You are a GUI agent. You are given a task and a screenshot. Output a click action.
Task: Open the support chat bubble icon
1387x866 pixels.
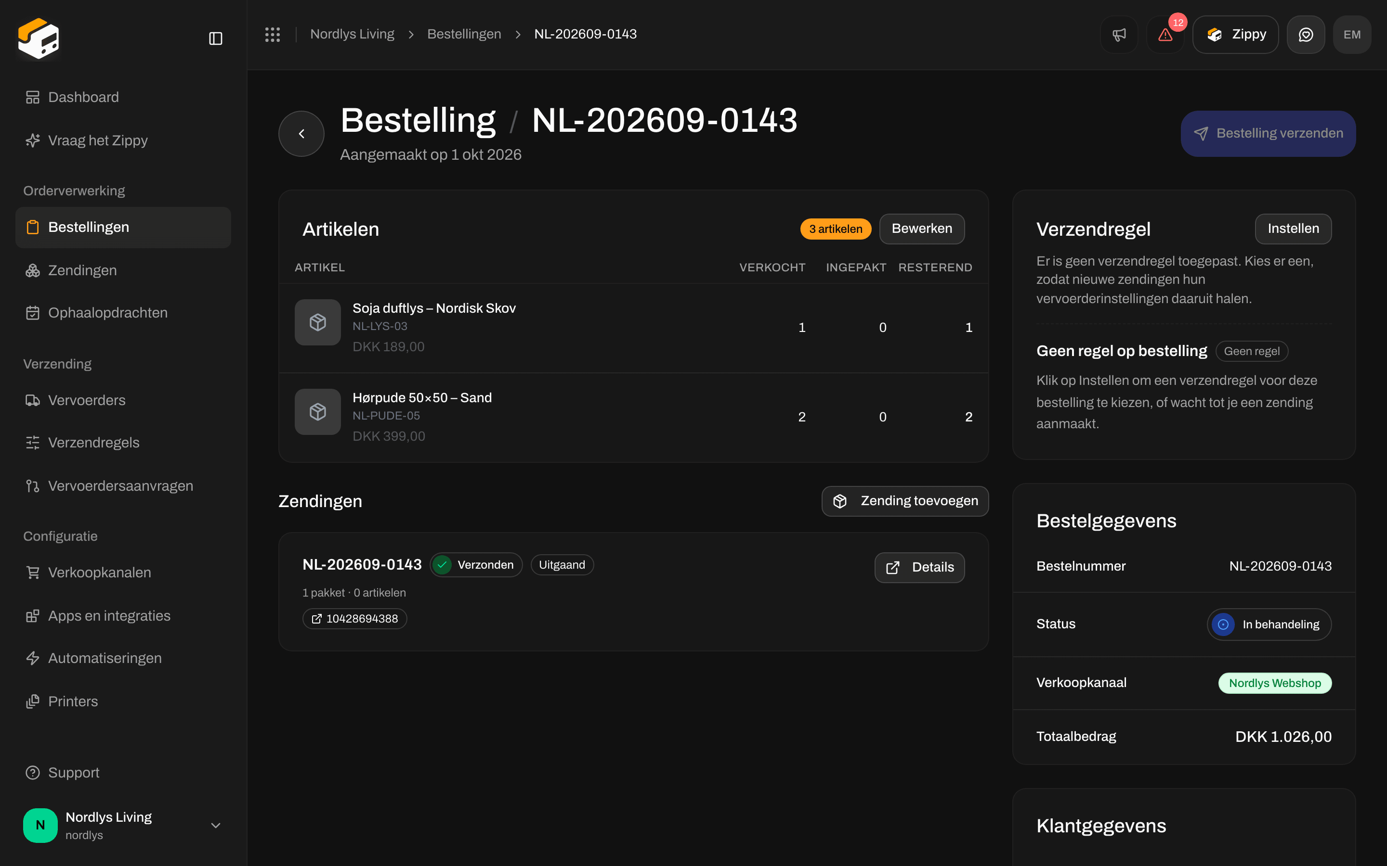click(x=1306, y=34)
